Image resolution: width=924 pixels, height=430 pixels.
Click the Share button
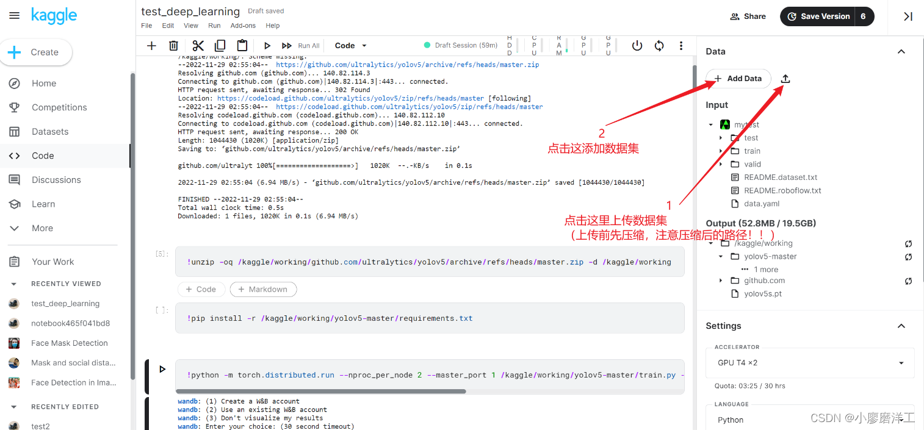pyautogui.click(x=748, y=16)
